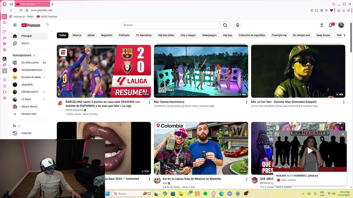Select the FC Barcelona filter chip
This screenshot has height=198, width=353.
pyautogui.click(x=144, y=35)
